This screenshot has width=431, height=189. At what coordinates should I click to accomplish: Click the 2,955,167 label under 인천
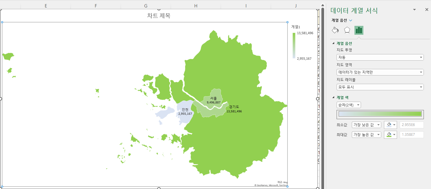185,114
